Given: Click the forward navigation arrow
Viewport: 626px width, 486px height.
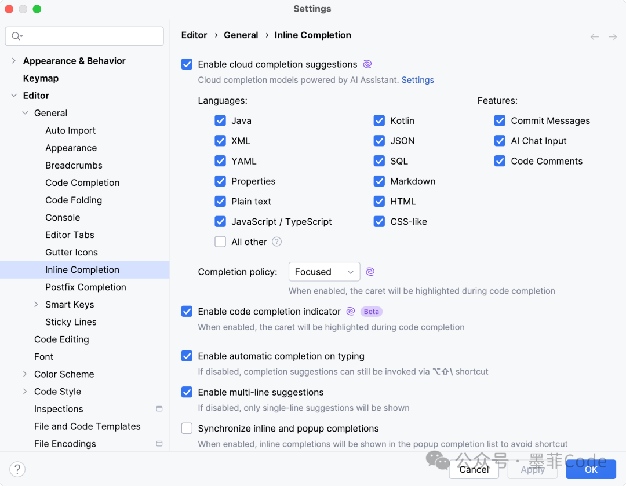Looking at the screenshot, I should tap(613, 37).
